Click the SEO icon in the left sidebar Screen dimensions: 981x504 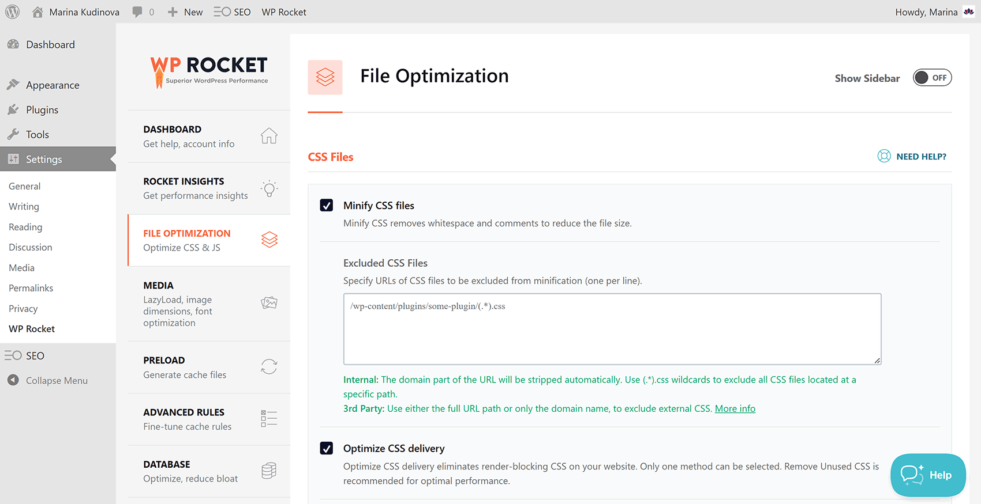(x=13, y=355)
